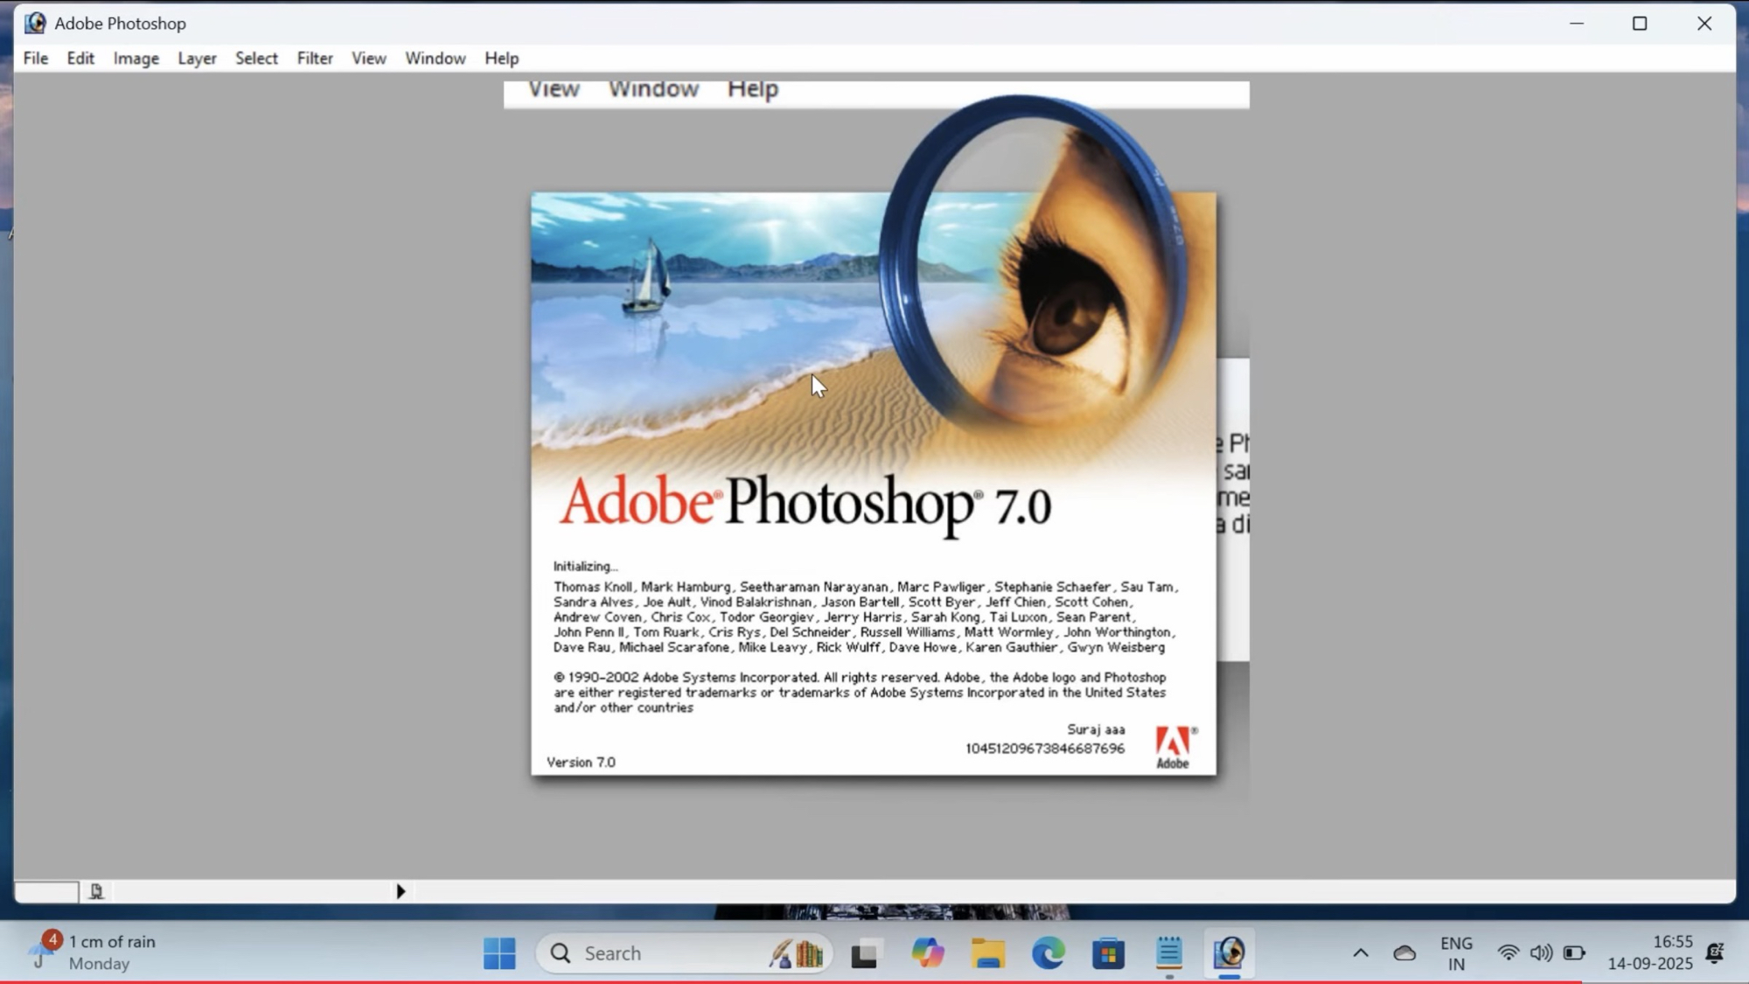The width and height of the screenshot is (1749, 984).
Task: Open the rain weather widget
Action: coord(96,953)
